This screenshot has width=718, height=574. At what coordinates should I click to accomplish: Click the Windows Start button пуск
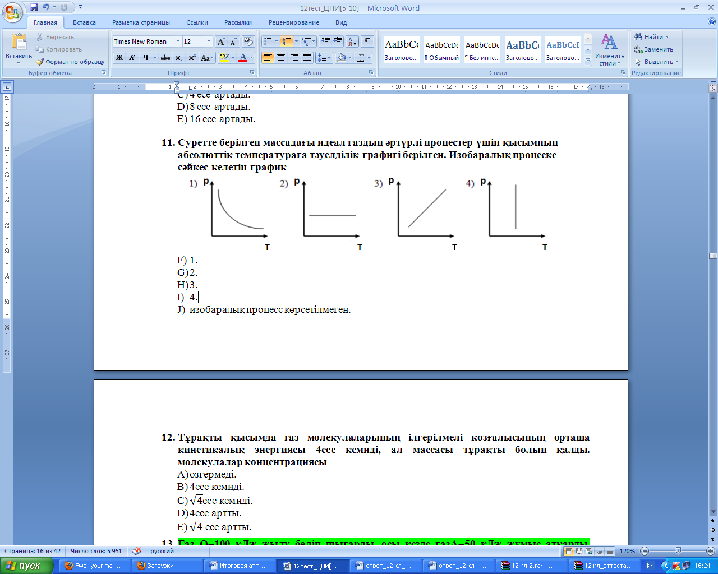coord(27,566)
